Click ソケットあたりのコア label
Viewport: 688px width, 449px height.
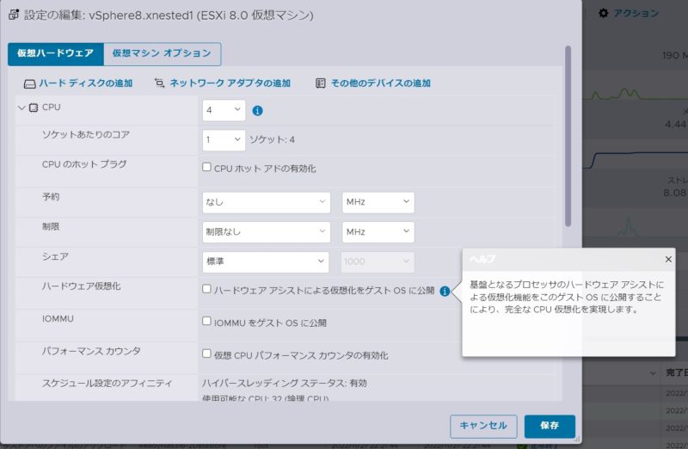click(85, 135)
